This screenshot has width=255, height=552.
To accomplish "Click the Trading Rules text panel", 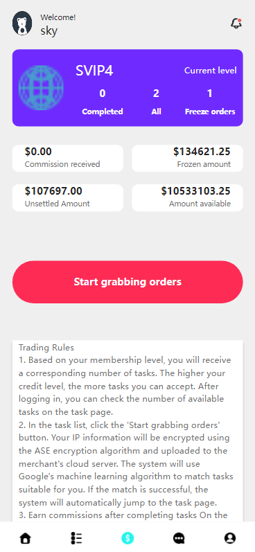I will pos(127,431).
